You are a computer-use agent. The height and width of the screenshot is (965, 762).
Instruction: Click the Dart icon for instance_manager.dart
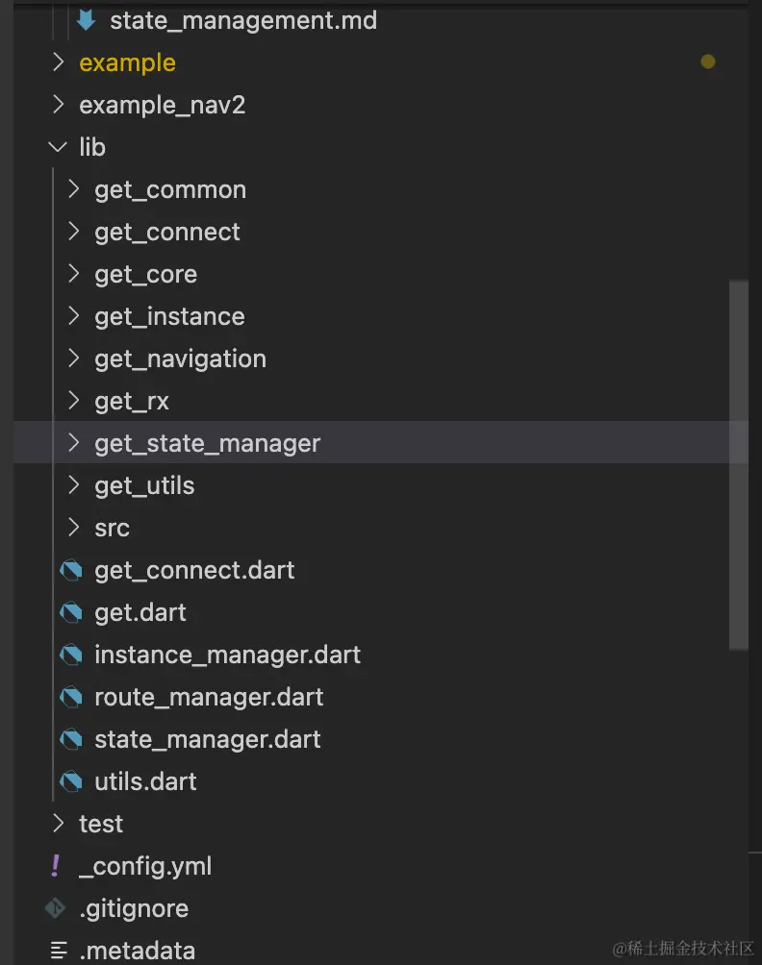[x=71, y=655]
